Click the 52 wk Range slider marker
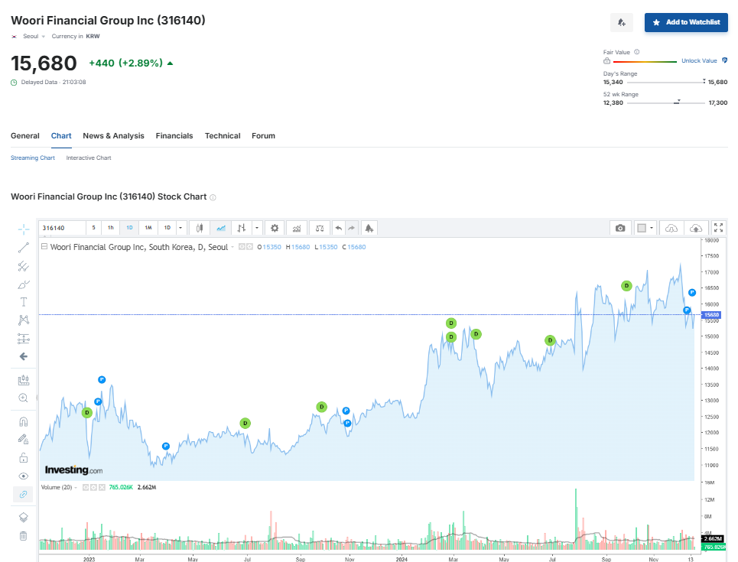Image resolution: width=738 pixels, height=562 pixels. 678,102
